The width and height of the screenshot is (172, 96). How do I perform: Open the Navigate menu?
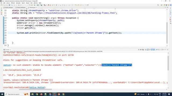pos(18,3)
